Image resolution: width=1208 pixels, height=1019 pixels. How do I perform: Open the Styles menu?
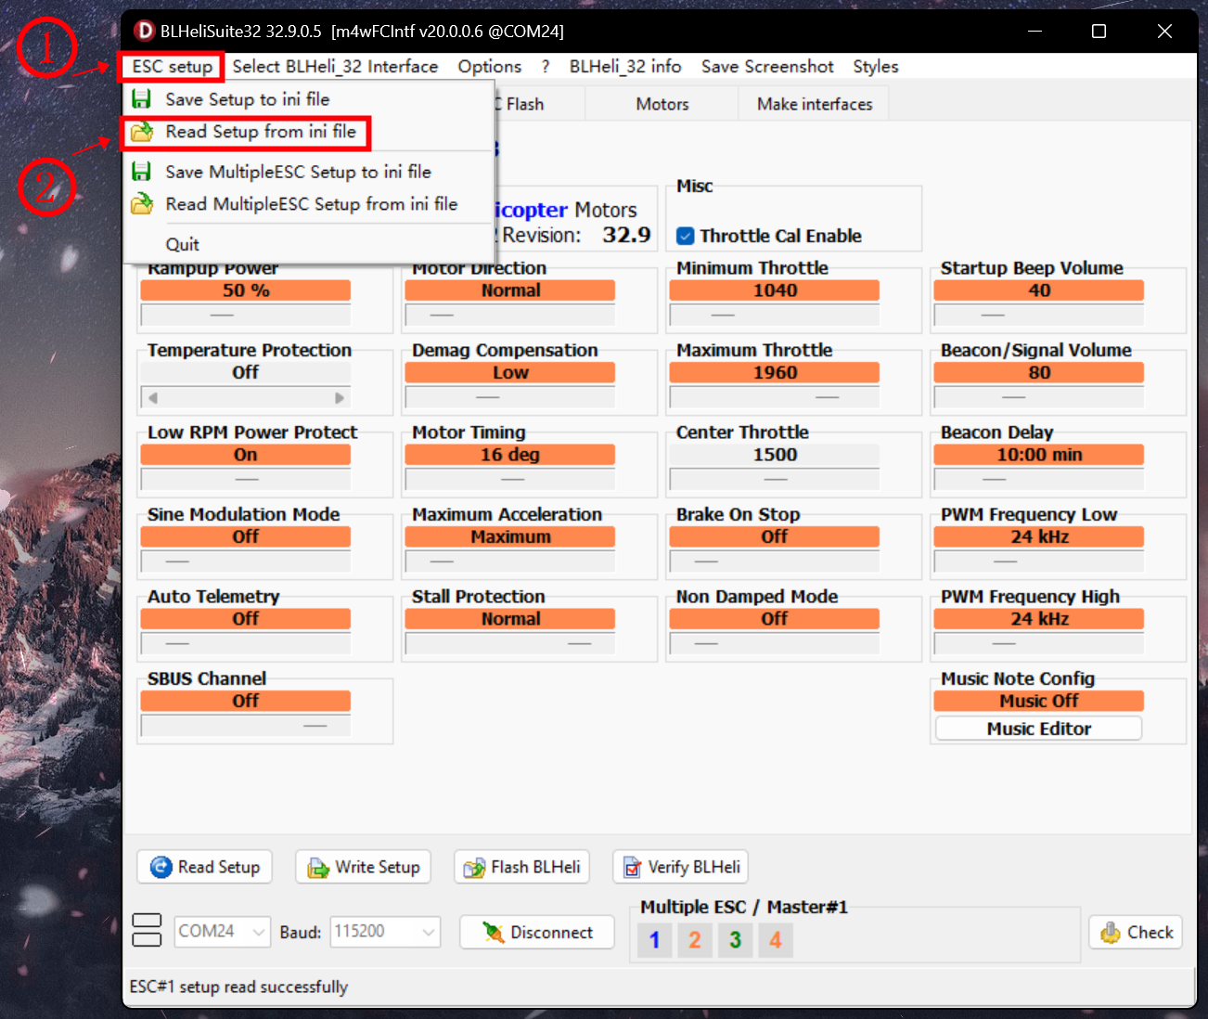876,67
